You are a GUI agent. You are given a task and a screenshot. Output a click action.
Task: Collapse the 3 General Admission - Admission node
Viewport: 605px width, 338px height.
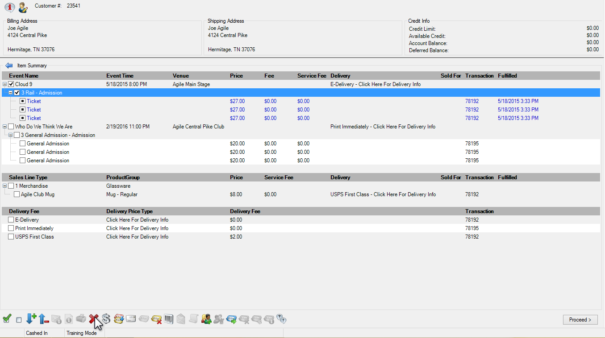11,135
